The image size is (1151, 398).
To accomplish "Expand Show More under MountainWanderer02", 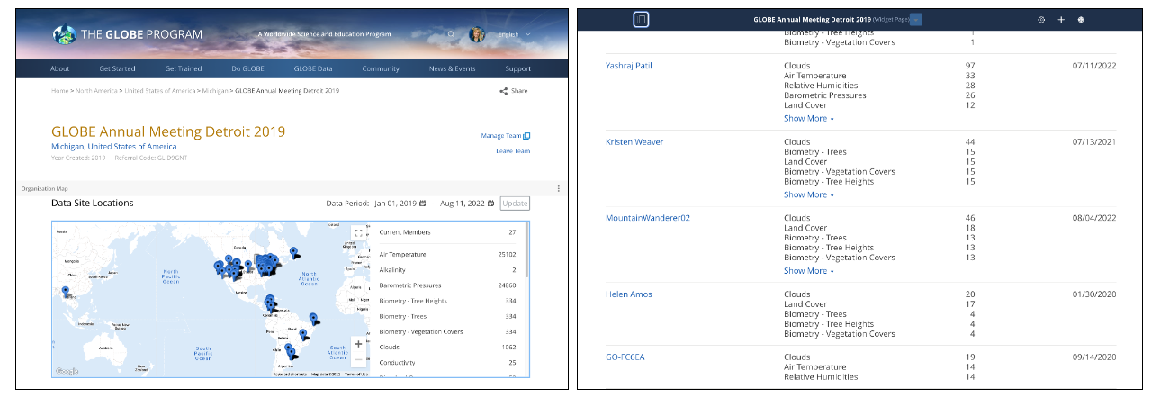I will 808,270.
